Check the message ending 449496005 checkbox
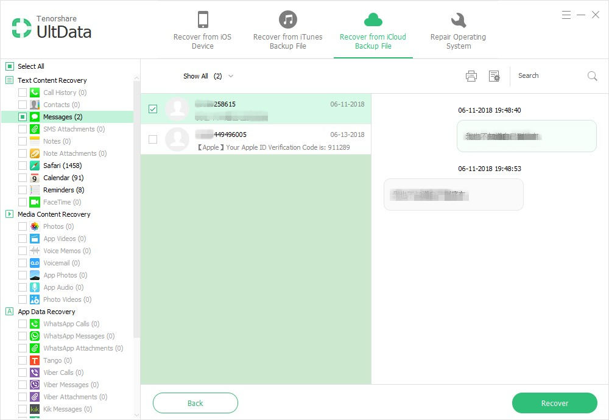Viewport: 609px width, 420px height. coord(153,139)
